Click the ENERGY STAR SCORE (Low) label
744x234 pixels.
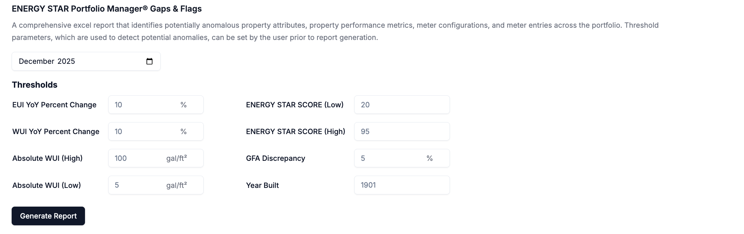pyautogui.click(x=294, y=105)
